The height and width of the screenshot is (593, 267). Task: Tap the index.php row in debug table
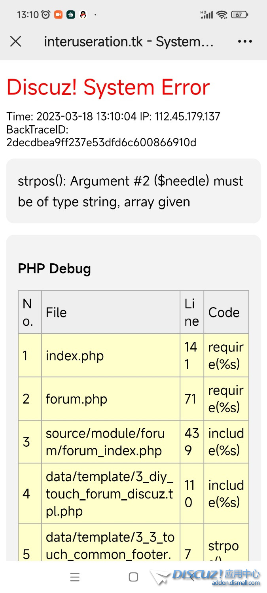[75, 355]
